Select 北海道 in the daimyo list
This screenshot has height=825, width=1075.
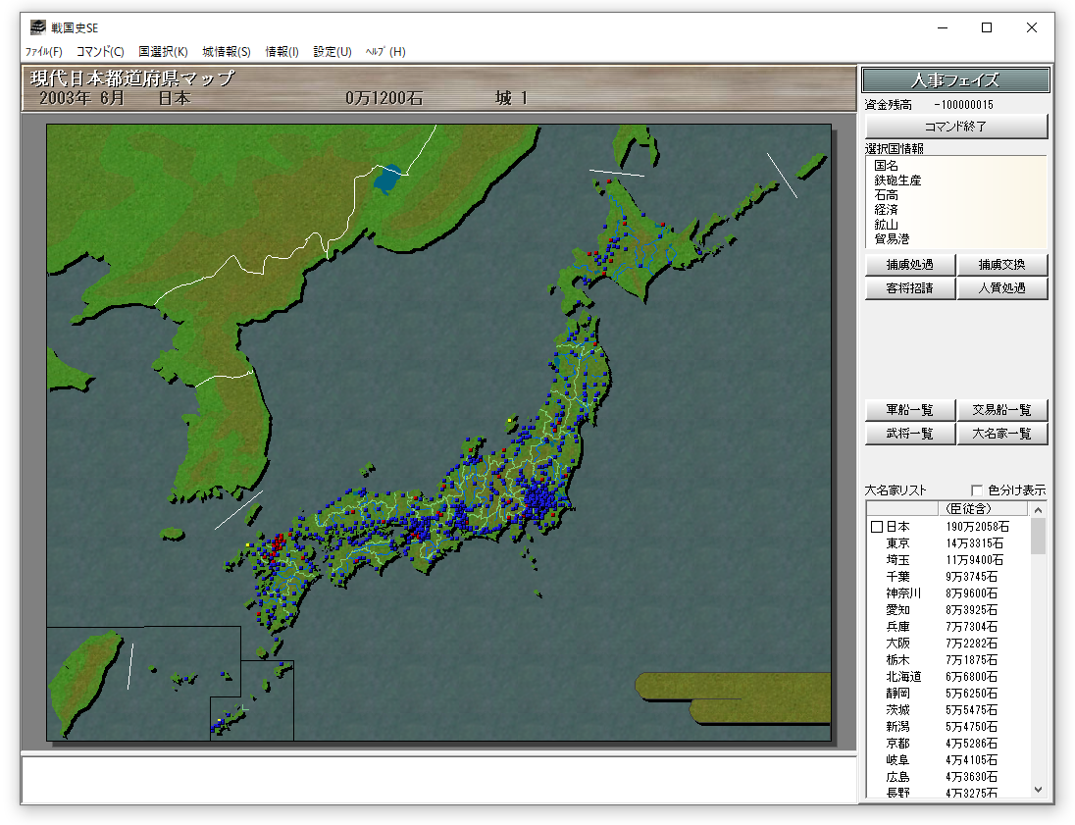point(903,677)
